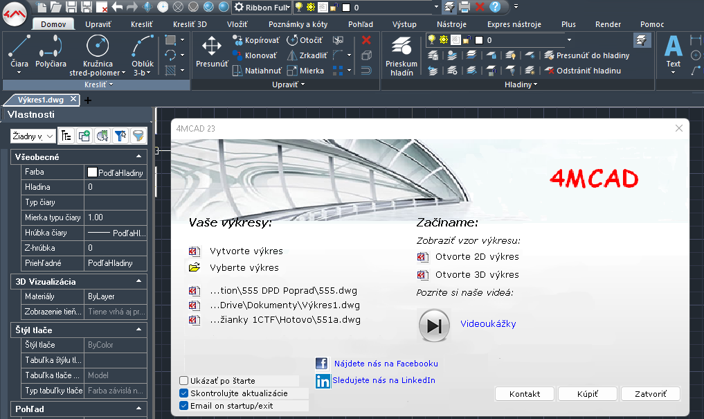Viewport: 704px width, 419px height.
Task: Open the Žiadny v. selection dropdown
Action: pyautogui.click(x=33, y=136)
